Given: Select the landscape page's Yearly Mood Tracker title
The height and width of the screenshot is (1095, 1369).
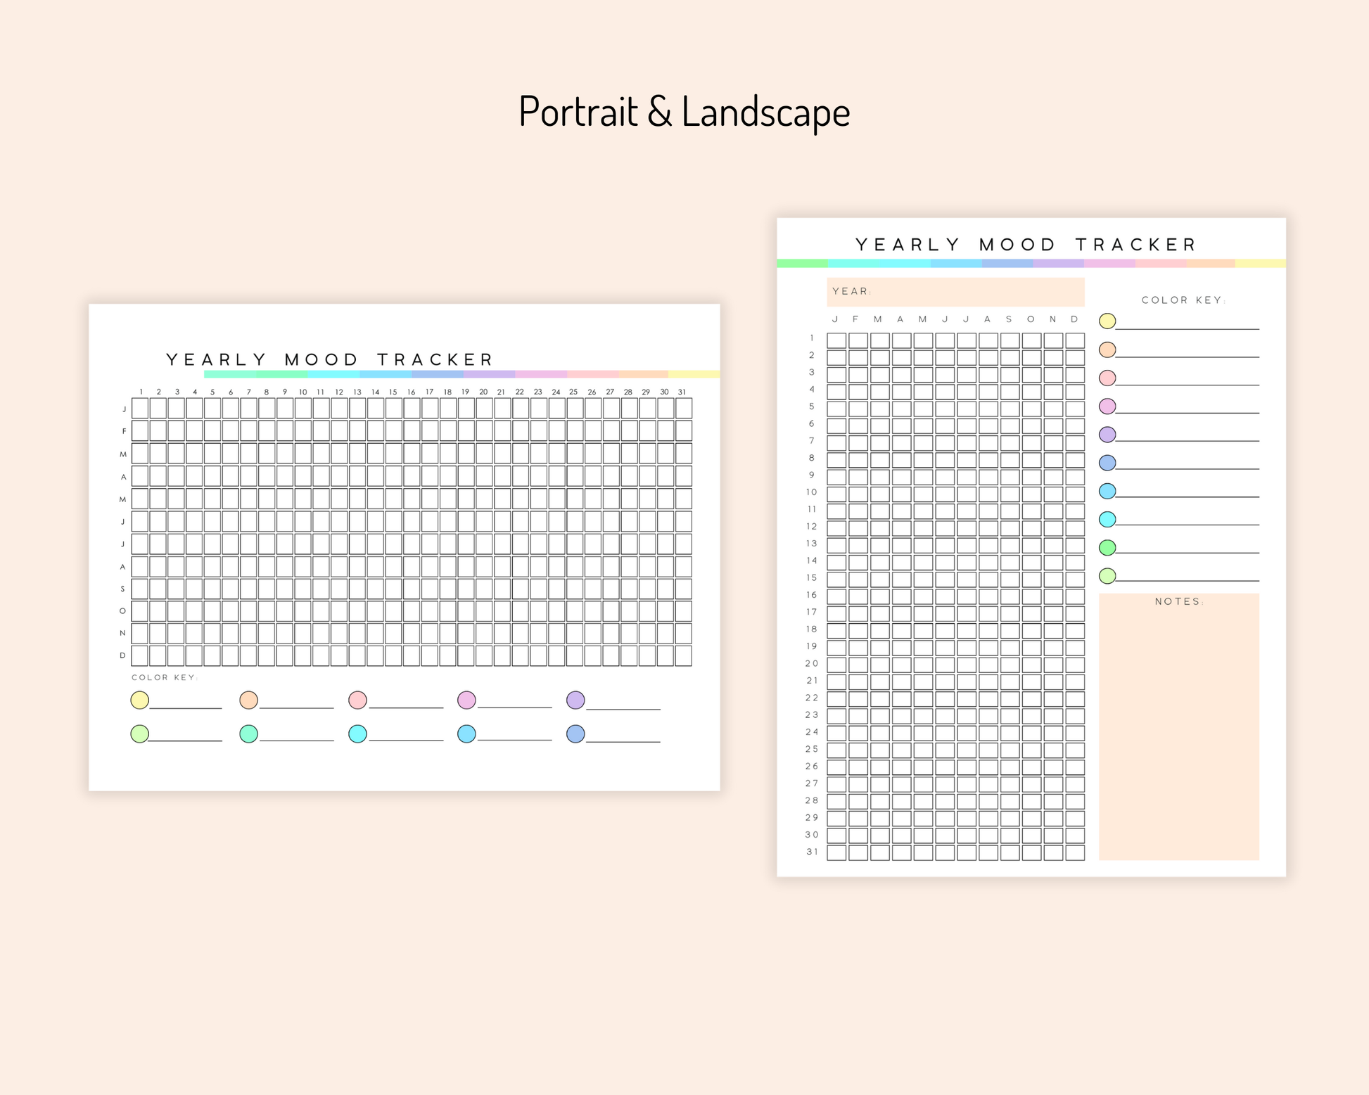Looking at the screenshot, I should coord(330,360).
